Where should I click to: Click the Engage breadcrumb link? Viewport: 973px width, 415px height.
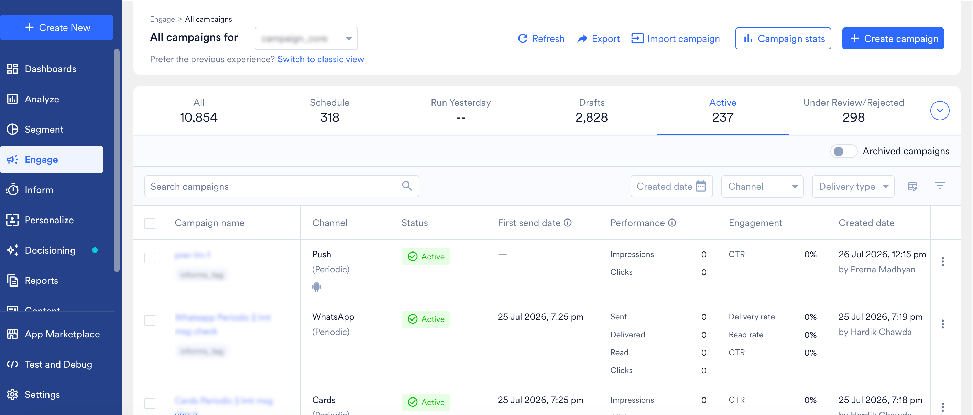[162, 19]
